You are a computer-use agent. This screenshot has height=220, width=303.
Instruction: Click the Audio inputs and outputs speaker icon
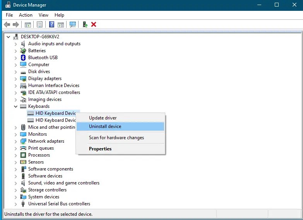[x=23, y=44]
